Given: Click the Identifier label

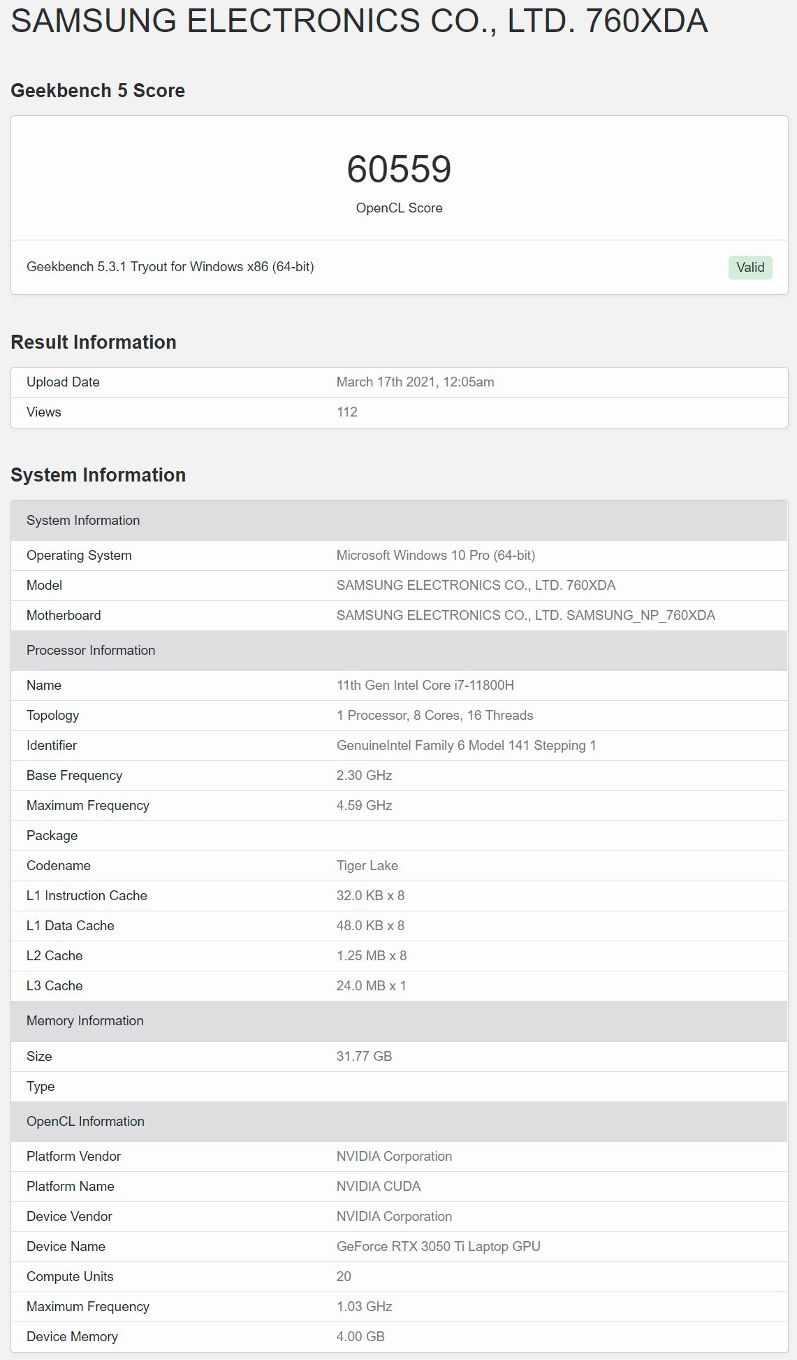Looking at the screenshot, I should [x=52, y=745].
